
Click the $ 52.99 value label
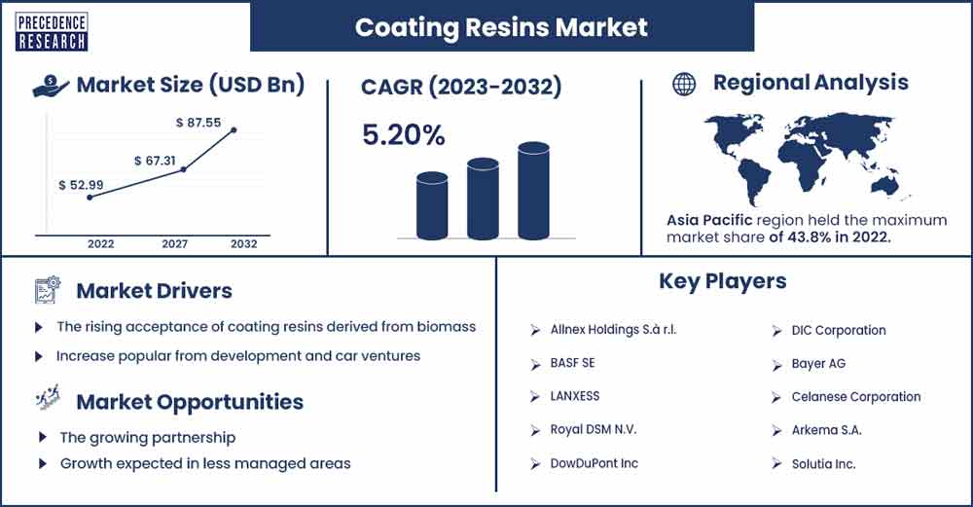point(82,185)
